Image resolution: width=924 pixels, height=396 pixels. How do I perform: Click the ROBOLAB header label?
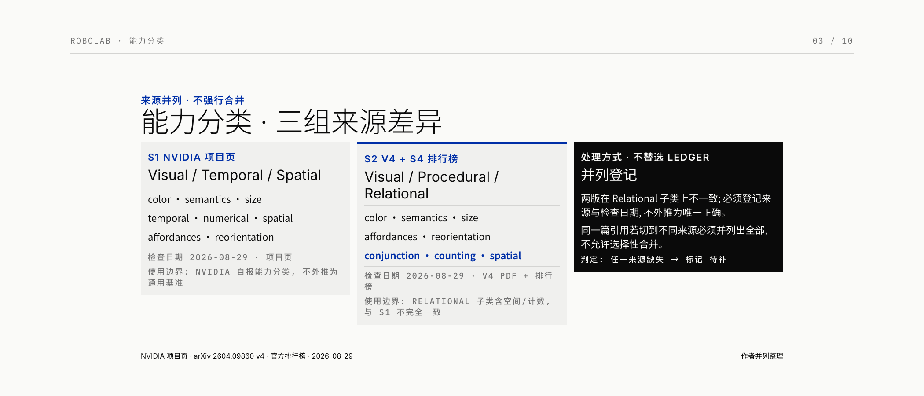91,41
